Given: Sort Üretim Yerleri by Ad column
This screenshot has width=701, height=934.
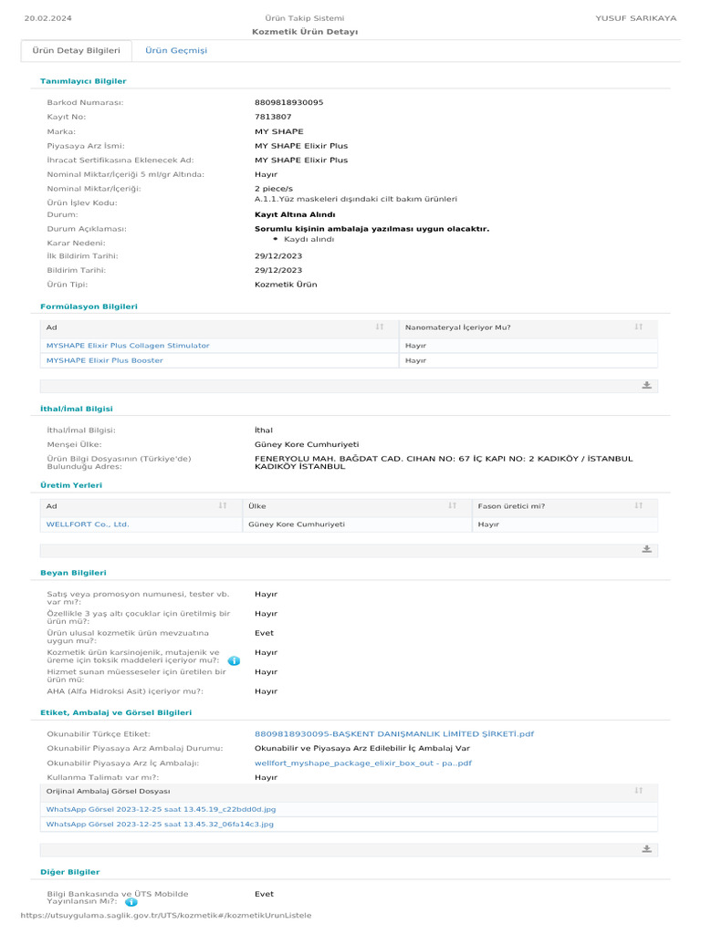Looking at the screenshot, I should (223, 505).
